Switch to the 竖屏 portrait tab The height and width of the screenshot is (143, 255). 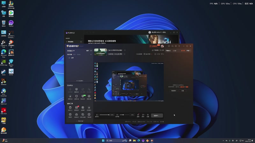tap(91, 51)
